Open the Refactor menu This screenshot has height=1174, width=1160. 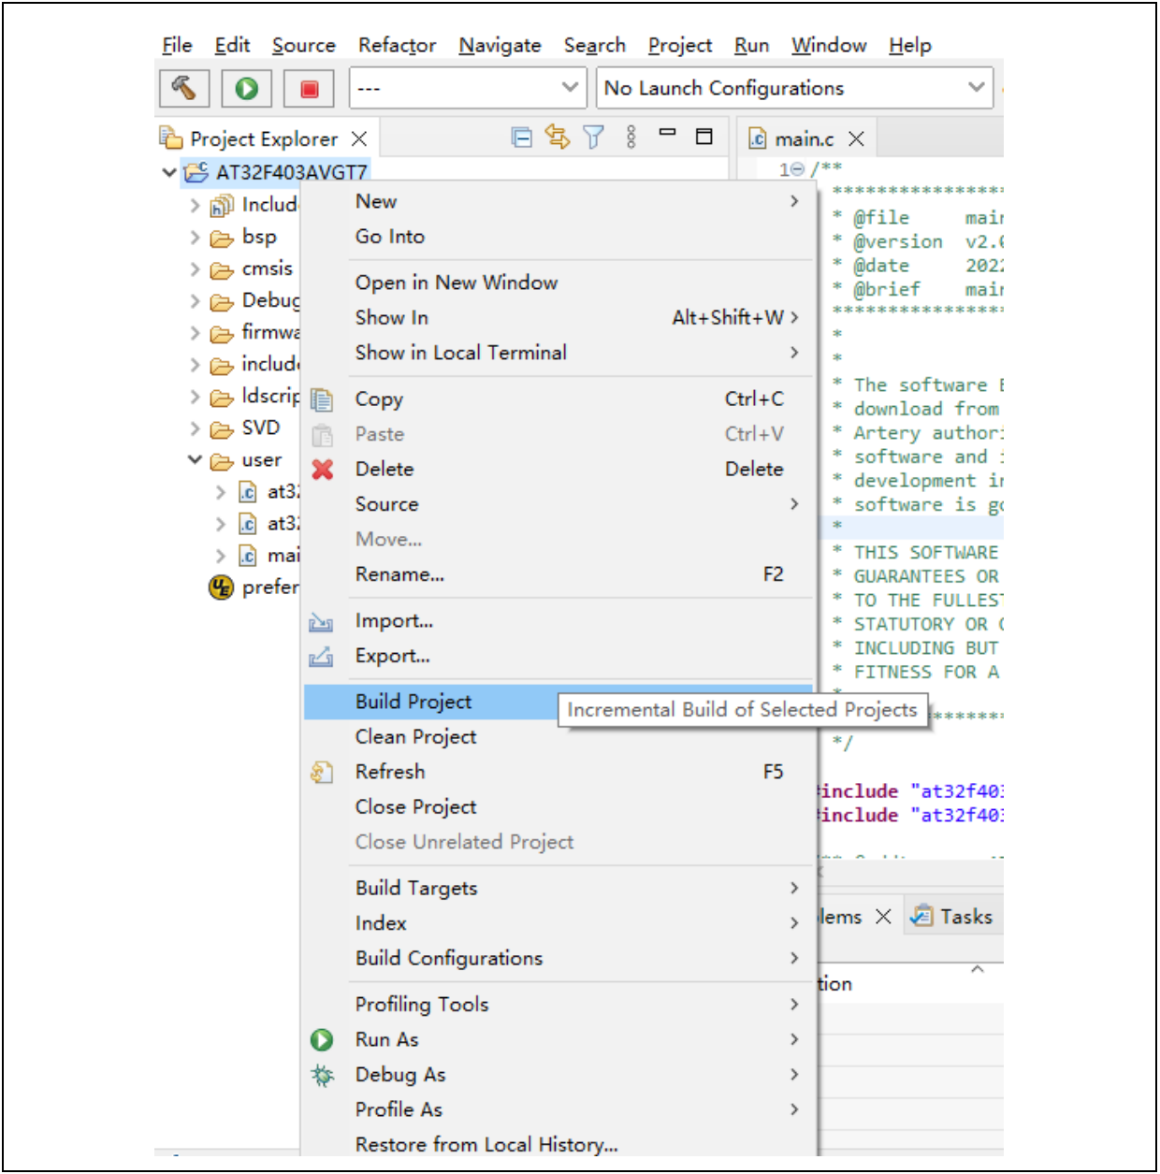397,45
